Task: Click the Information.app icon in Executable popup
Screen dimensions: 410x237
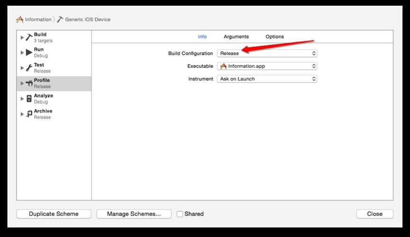Action: [x=223, y=66]
